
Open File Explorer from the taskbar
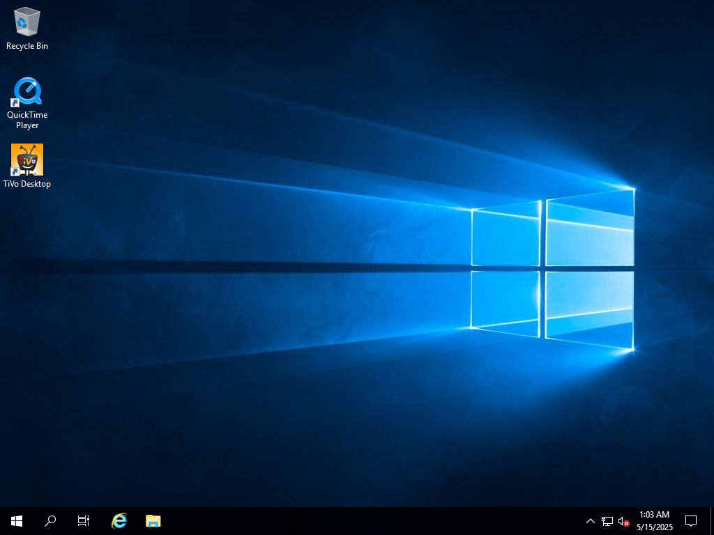pos(153,521)
